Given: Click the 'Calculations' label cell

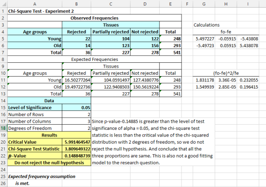Looking at the screenshot, I should click(207, 25).
